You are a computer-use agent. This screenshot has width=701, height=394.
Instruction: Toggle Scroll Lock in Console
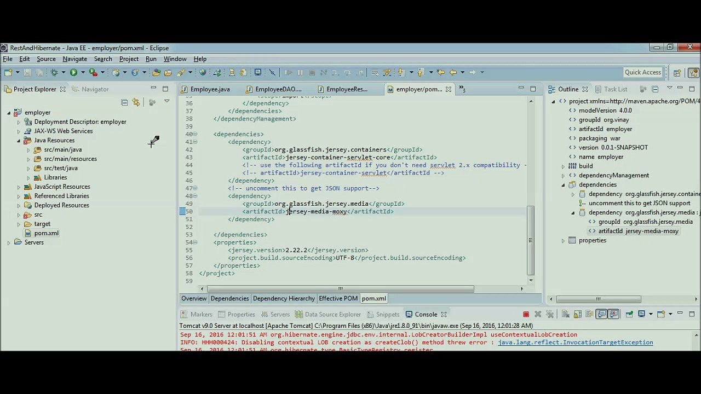tap(578, 314)
